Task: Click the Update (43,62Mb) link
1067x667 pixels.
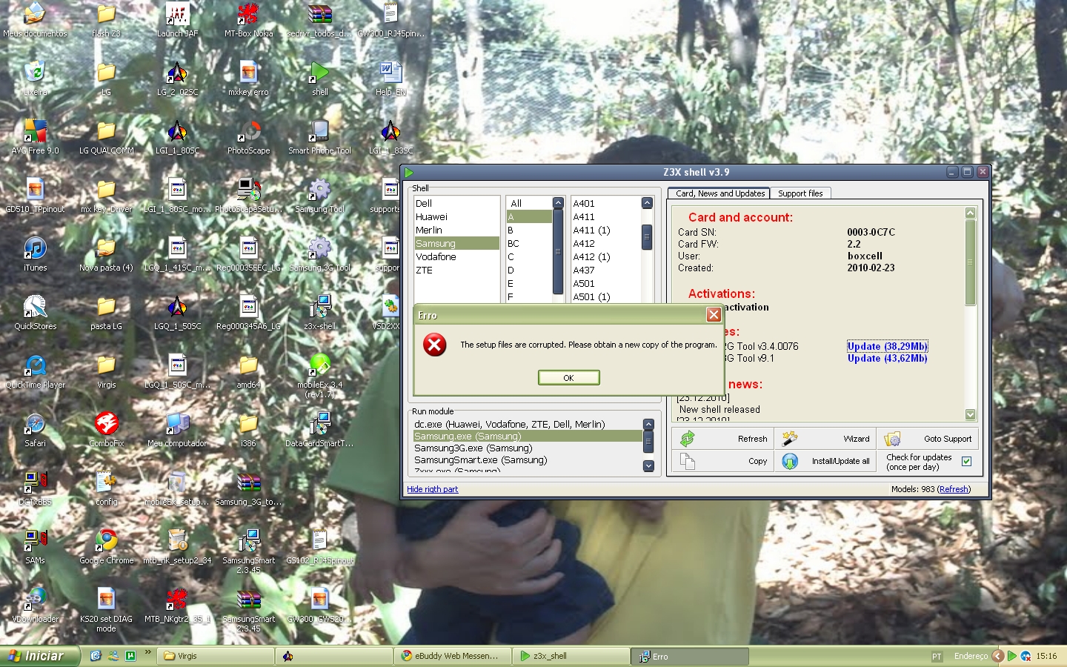Action: coord(887,358)
